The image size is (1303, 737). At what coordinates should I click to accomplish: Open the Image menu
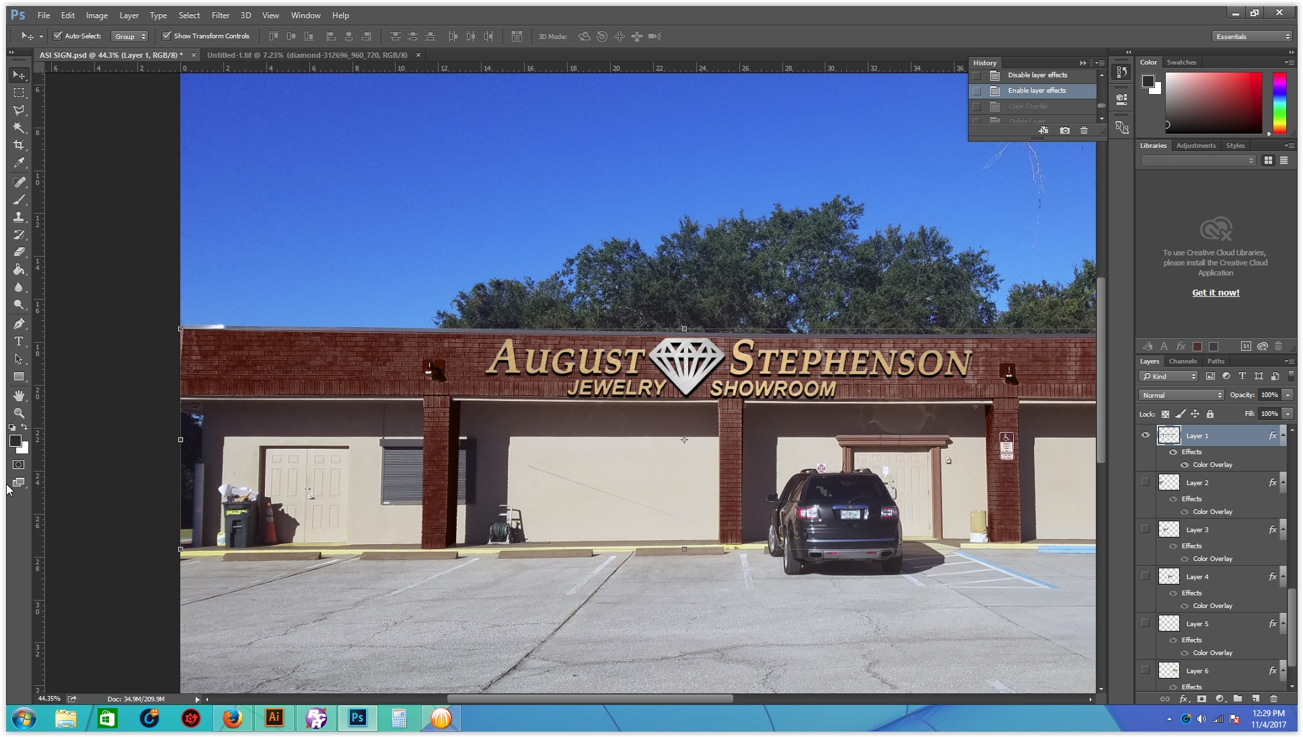[x=97, y=15]
